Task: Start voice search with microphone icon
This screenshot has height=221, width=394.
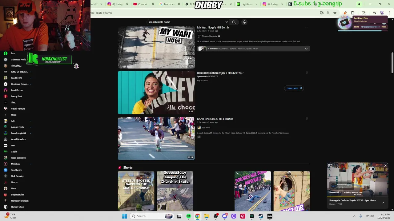Action: tap(244, 22)
